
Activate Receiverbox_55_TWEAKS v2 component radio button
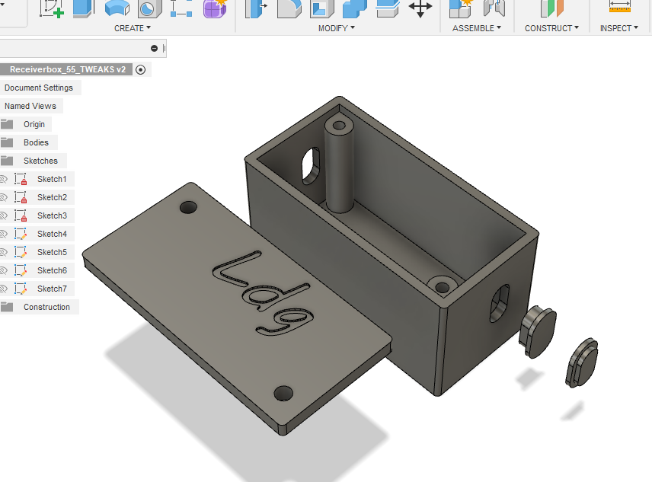[x=141, y=69]
